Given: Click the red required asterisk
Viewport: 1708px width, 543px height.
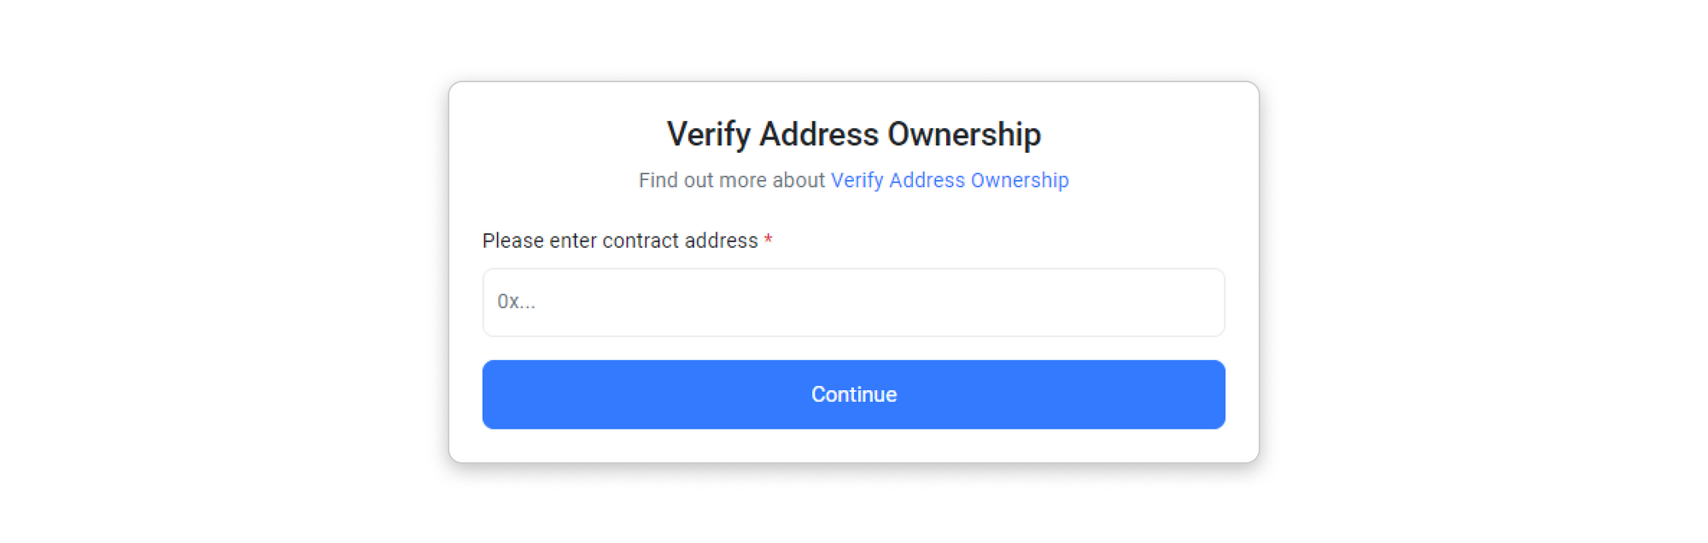Looking at the screenshot, I should (768, 240).
